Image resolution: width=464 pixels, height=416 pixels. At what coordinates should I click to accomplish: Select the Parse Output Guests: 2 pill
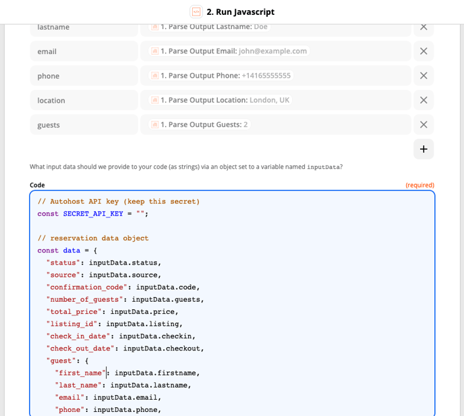click(x=200, y=124)
